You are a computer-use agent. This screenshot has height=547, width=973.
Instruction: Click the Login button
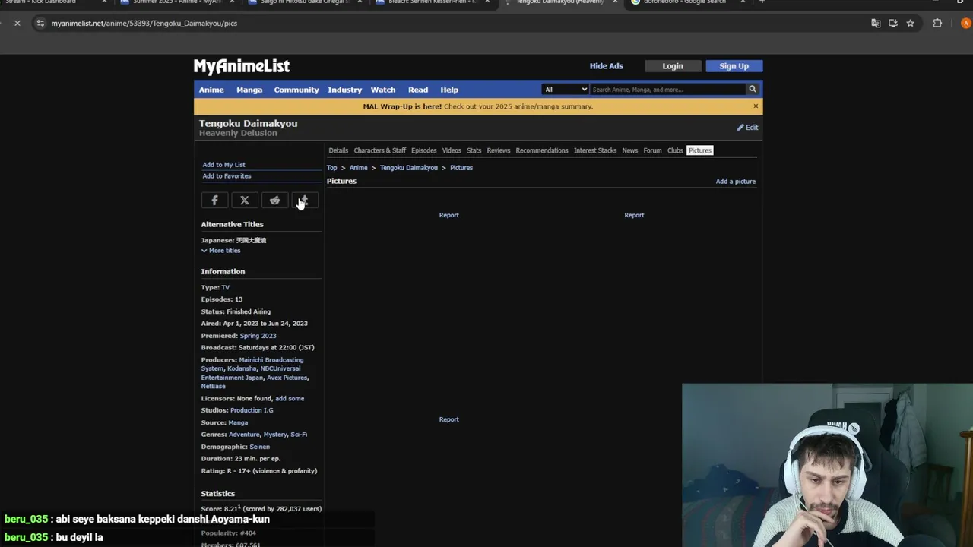click(673, 66)
